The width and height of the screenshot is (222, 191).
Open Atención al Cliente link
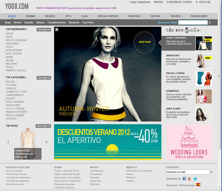(179, 2)
